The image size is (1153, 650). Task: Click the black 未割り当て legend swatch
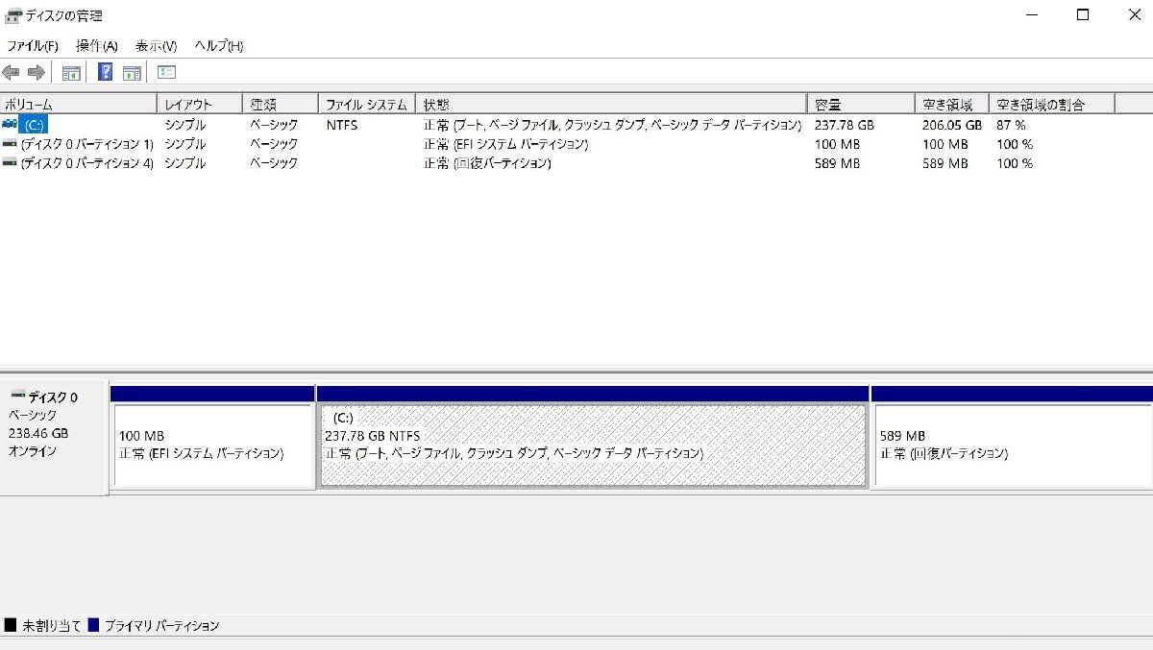point(11,625)
